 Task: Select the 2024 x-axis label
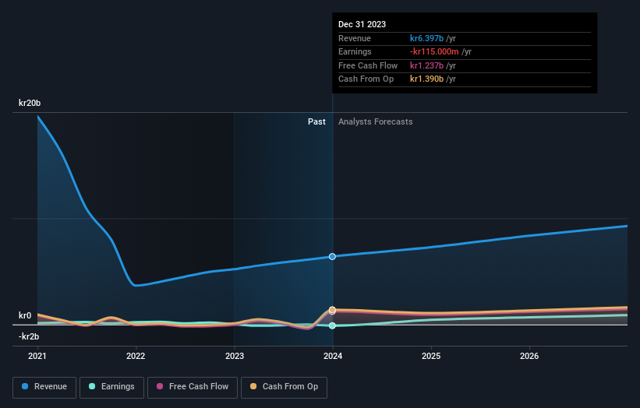click(x=333, y=357)
